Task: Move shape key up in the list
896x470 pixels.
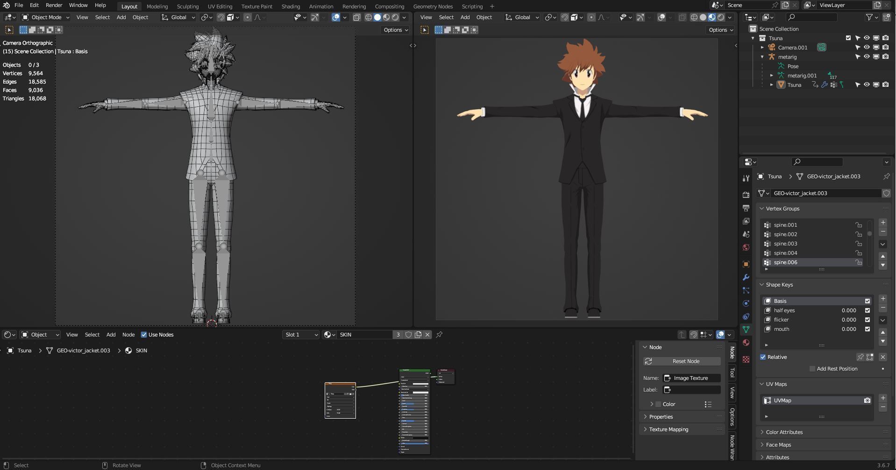Action: click(x=883, y=332)
